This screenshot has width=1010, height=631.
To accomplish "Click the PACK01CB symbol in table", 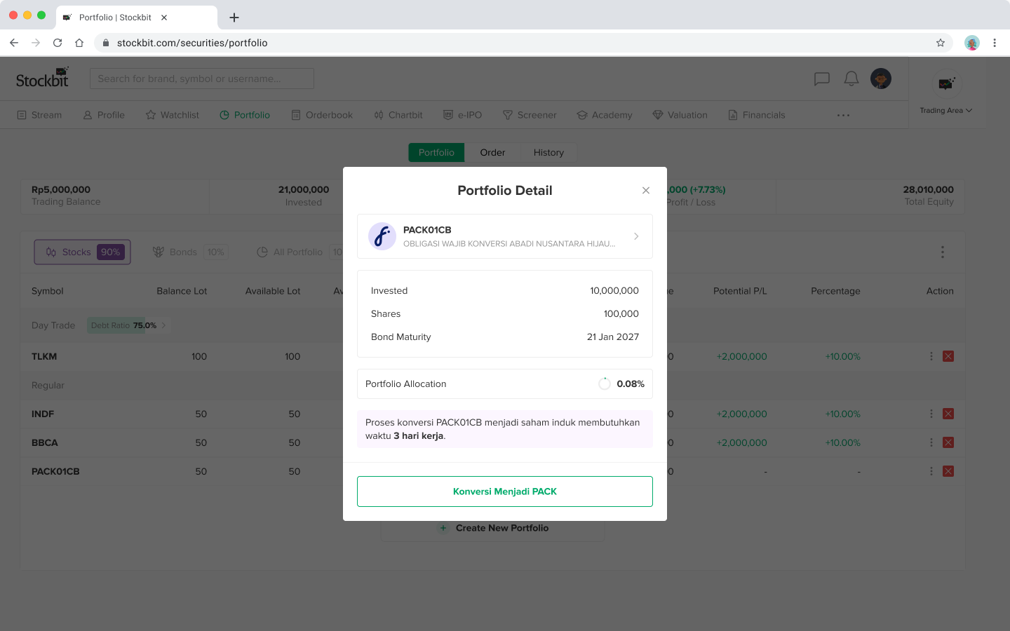I will click(x=55, y=471).
